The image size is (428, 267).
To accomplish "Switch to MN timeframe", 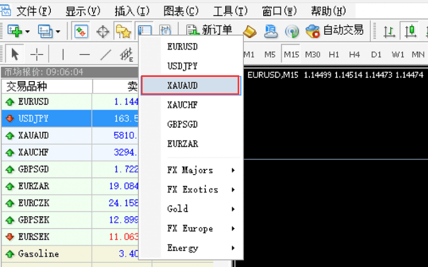I will pyautogui.click(x=418, y=54).
